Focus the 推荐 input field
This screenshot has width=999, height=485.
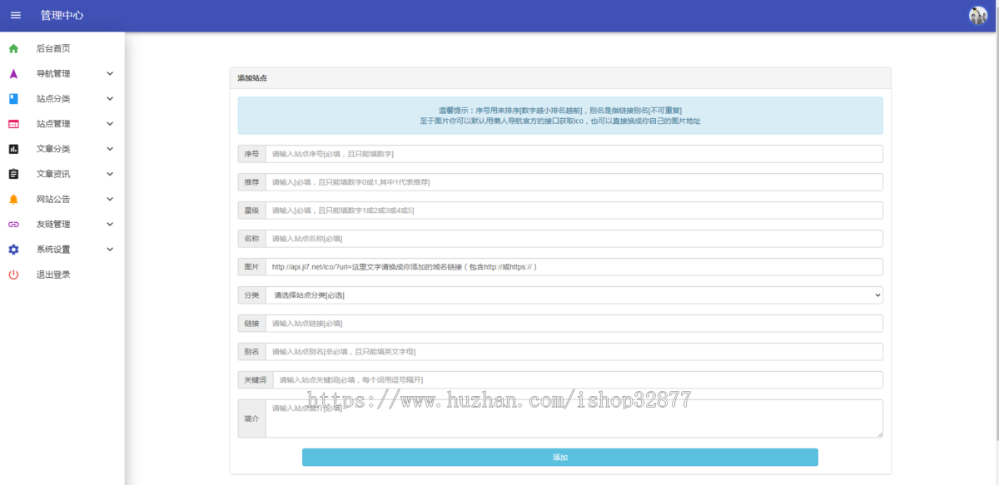(574, 182)
